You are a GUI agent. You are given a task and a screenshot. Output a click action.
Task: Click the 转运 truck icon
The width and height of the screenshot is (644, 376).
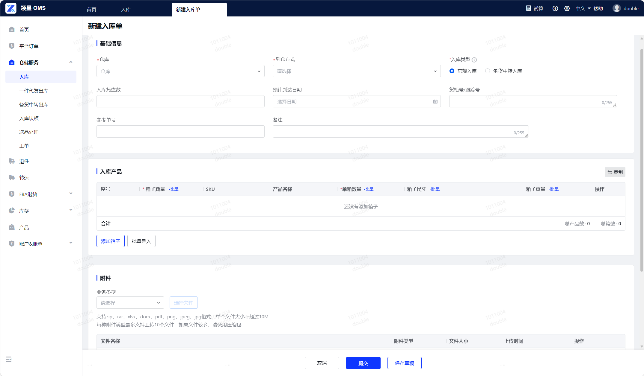[12, 178]
